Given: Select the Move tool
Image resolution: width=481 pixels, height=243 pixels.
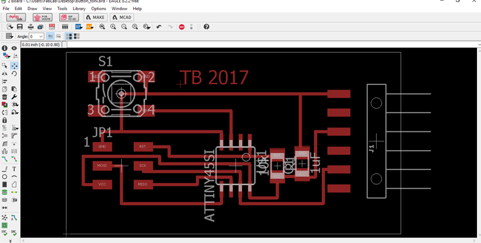Looking at the screenshot, I should pyautogui.click(x=14, y=65).
